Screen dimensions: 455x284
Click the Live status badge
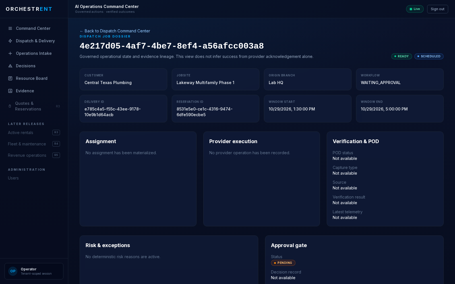point(415,9)
